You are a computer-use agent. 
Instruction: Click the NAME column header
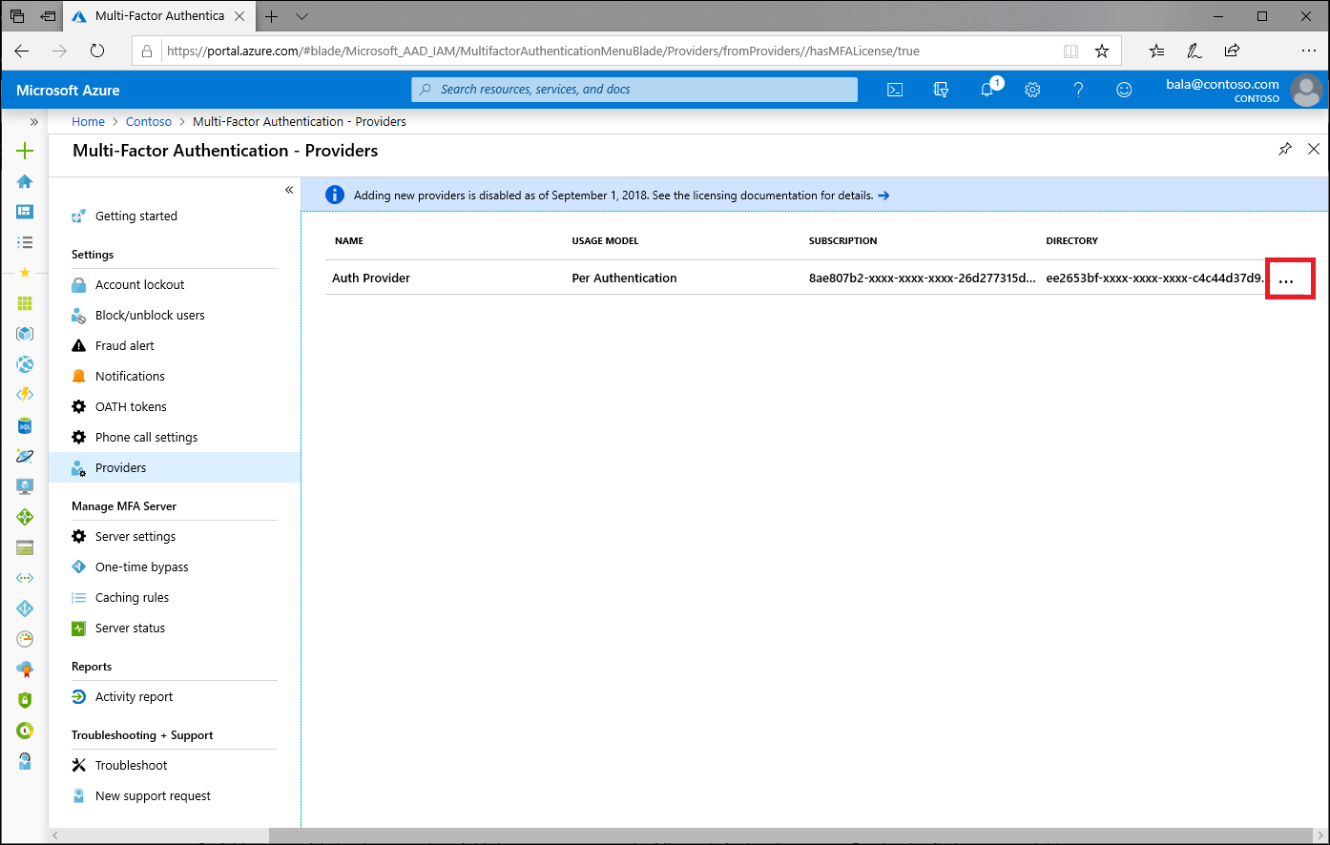pos(349,241)
